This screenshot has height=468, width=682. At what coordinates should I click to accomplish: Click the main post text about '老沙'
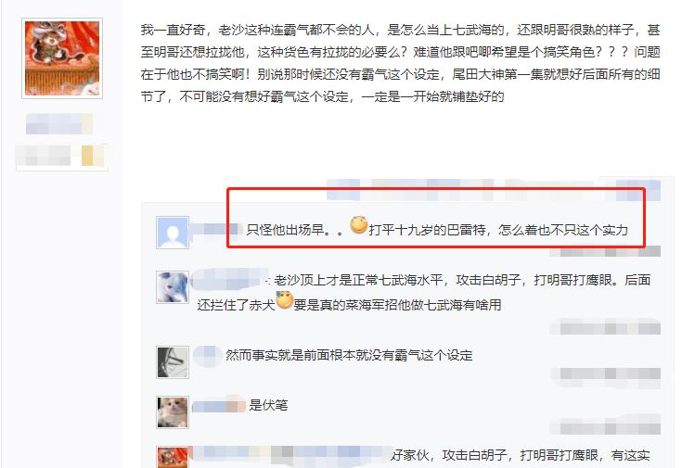(x=400, y=63)
